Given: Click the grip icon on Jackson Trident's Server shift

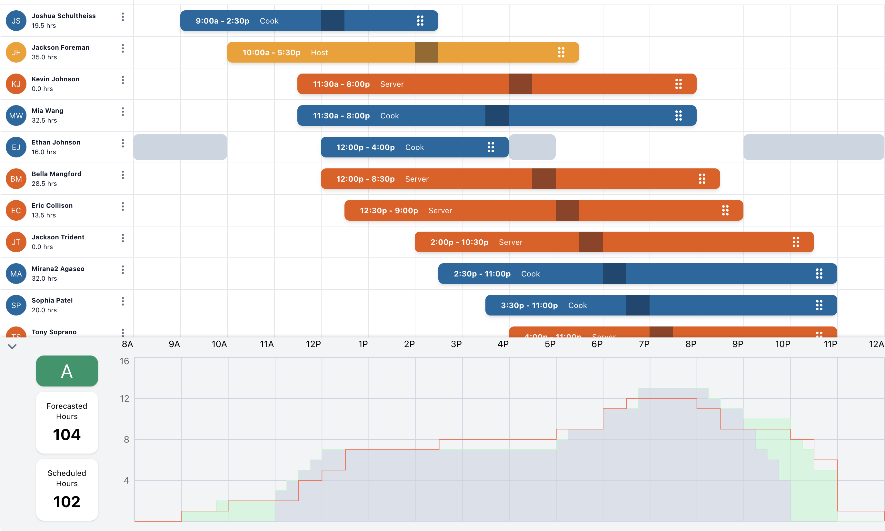Looking at the screenshot, I should [797, 242].
